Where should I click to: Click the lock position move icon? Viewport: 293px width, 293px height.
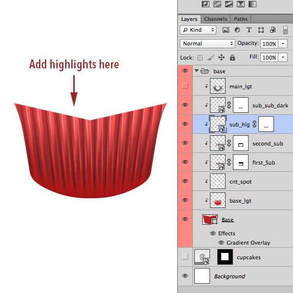[x=221, y=58]
